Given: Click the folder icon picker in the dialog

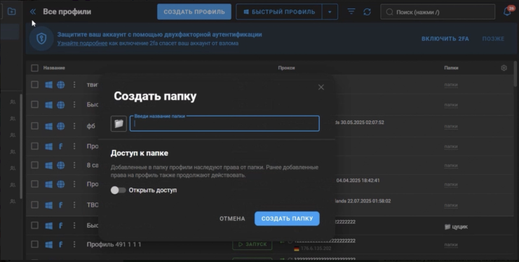Looking at the screenshot, I should [119, 124].
